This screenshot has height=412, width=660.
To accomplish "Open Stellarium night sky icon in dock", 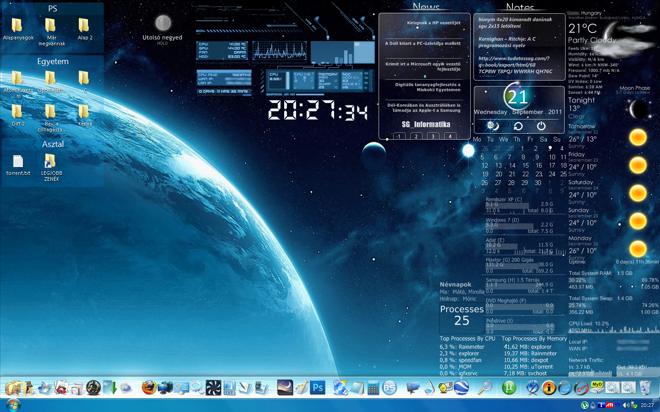I will pos(285,388).
